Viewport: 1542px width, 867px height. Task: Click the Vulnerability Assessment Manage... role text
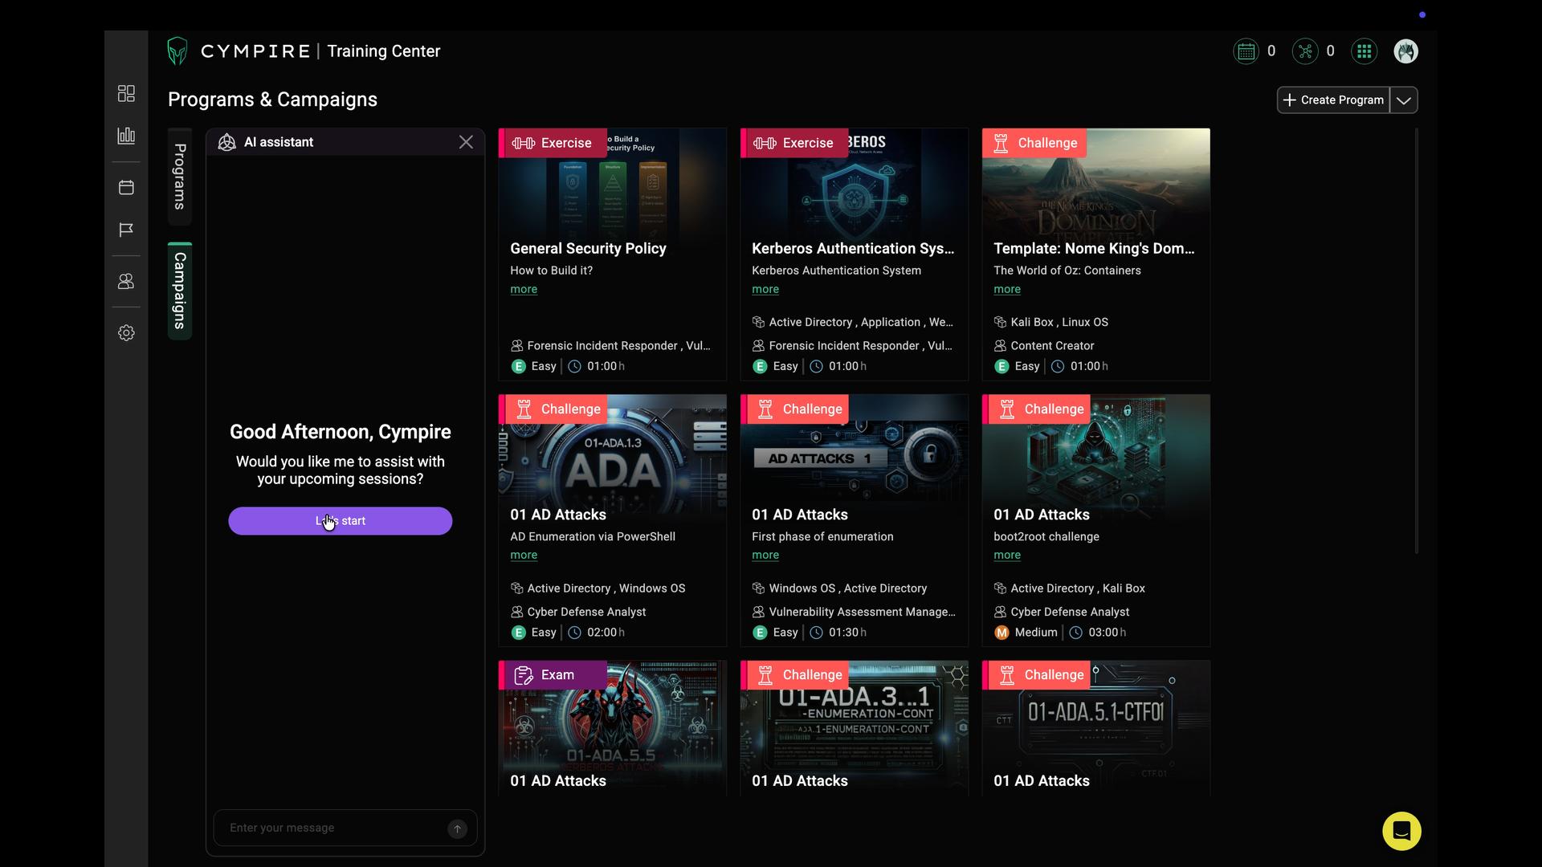pyautogui.click(x=862, y=612)
